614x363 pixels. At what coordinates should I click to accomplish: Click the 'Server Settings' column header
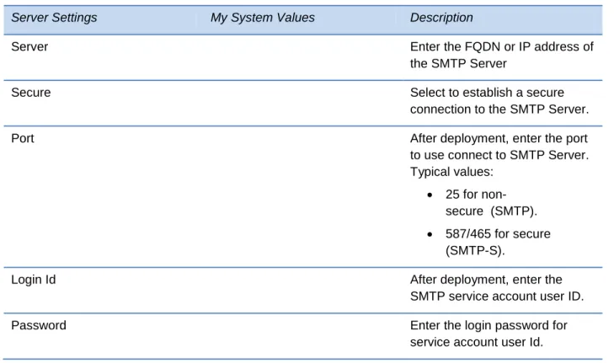tap(54, 18)
